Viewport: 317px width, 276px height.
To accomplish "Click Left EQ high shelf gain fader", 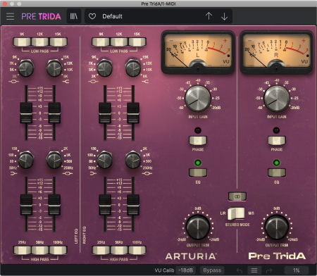I will pos(54,113).
